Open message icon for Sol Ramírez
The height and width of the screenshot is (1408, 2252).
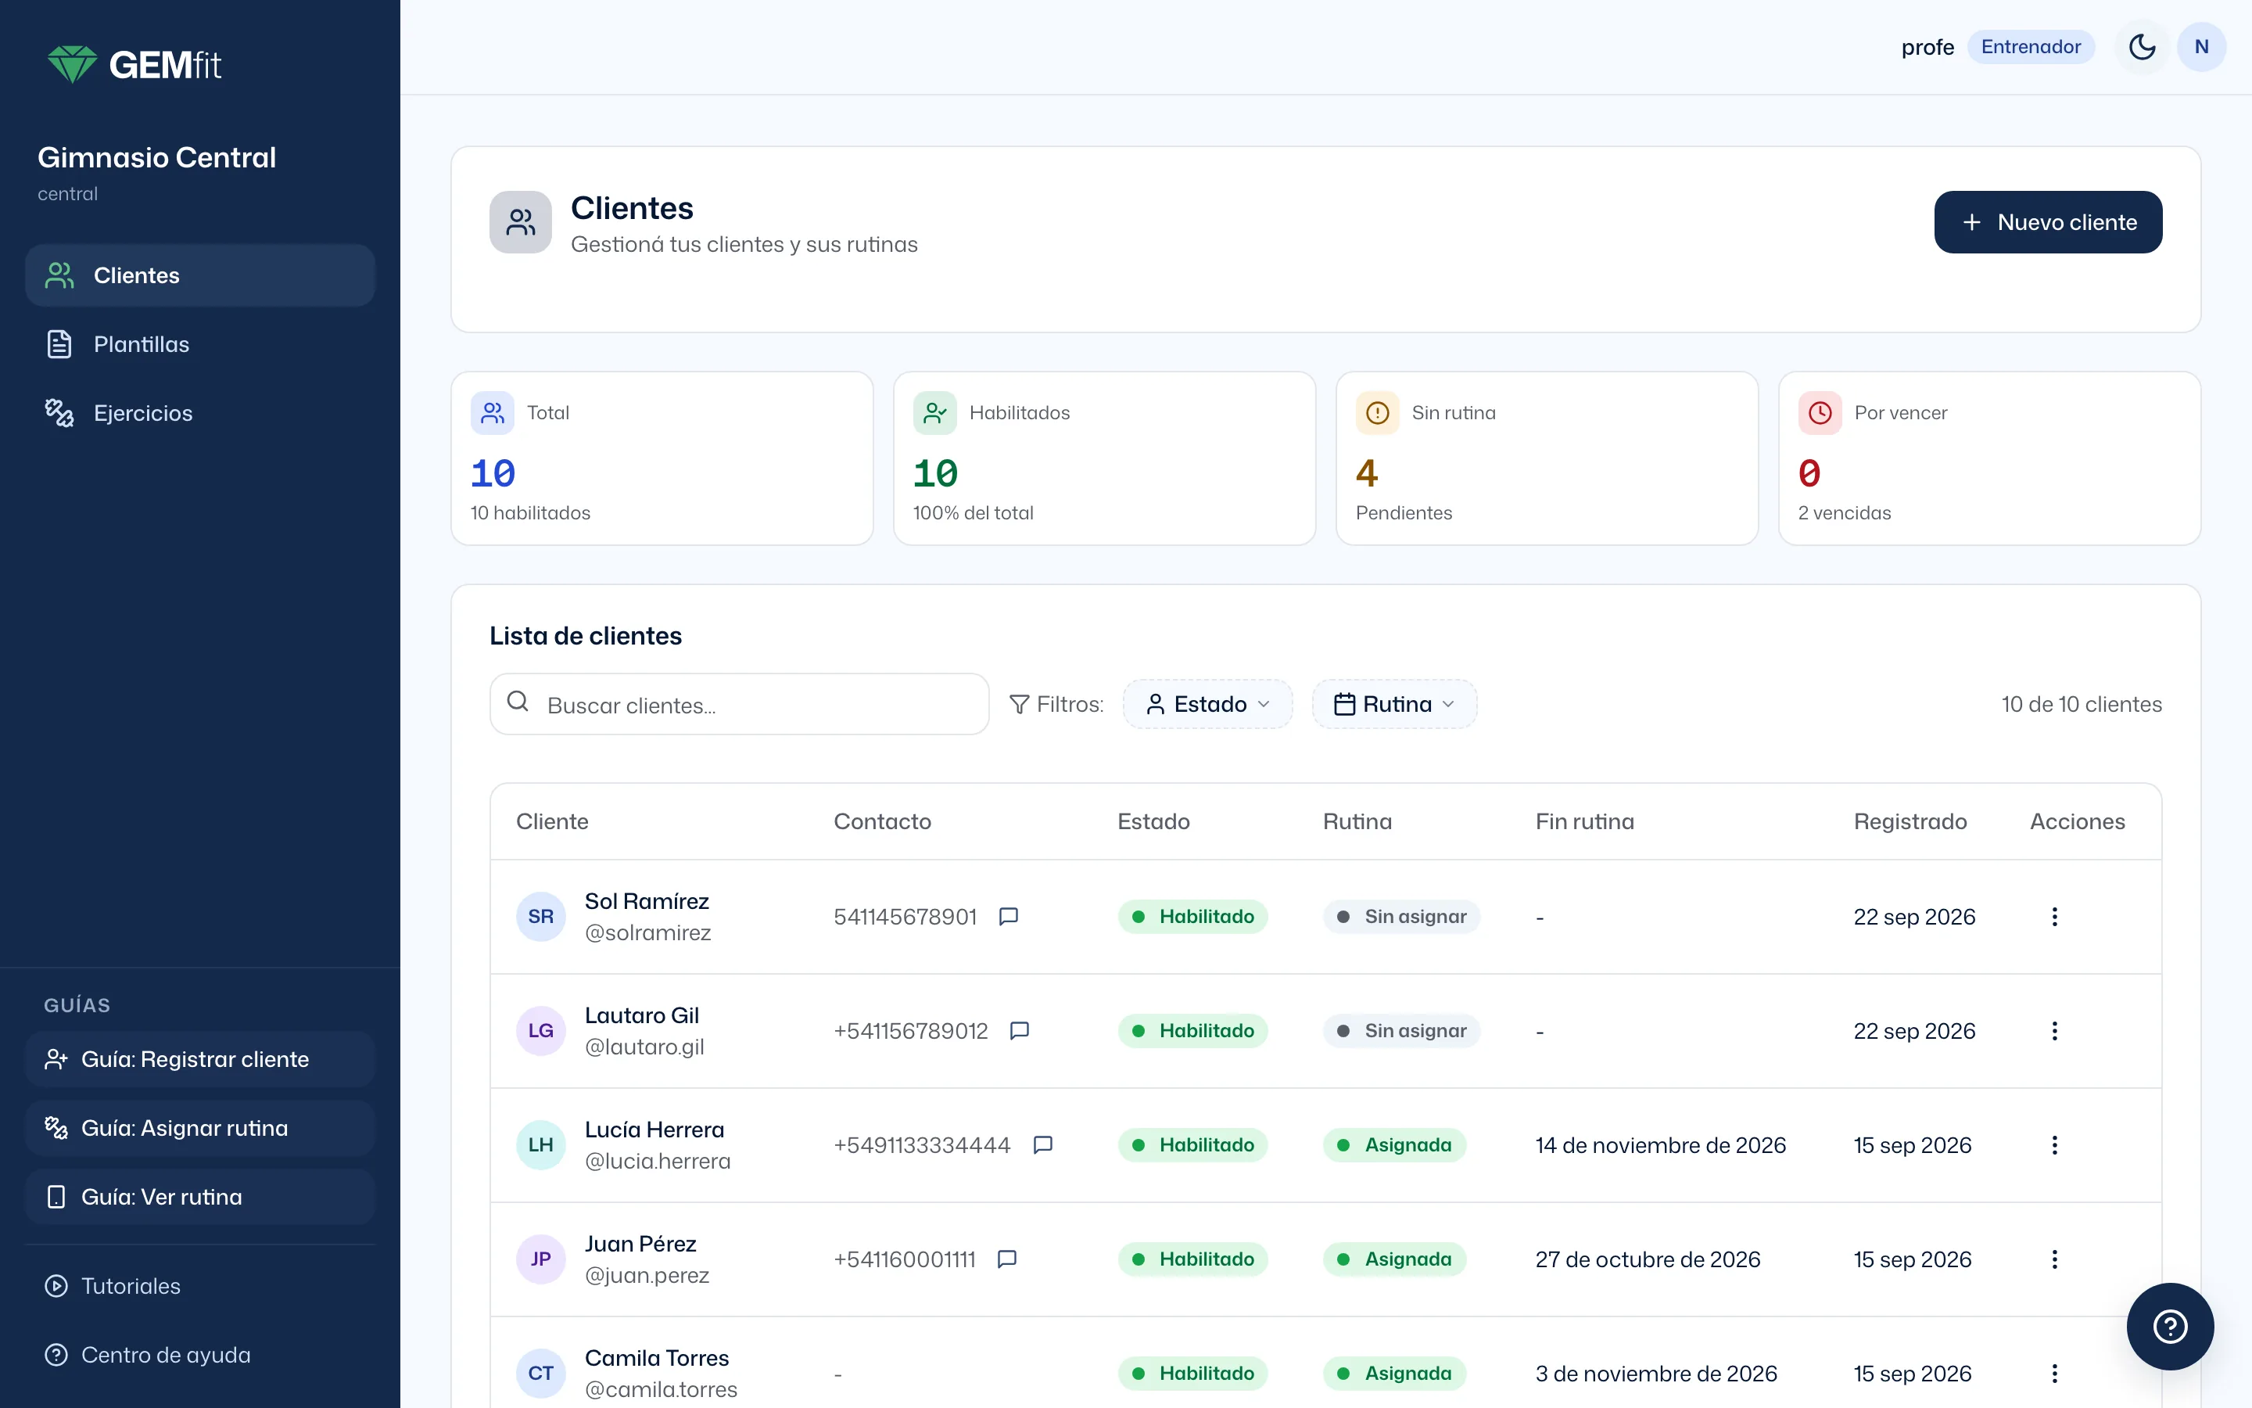pos(1008,916)
